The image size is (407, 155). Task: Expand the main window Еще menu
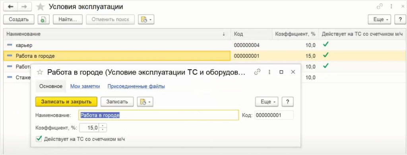pyautogui.click(x=379, y=19)
